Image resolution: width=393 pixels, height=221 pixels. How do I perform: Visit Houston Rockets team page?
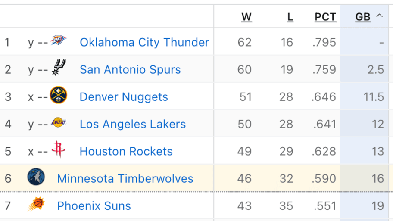point(126,151)
